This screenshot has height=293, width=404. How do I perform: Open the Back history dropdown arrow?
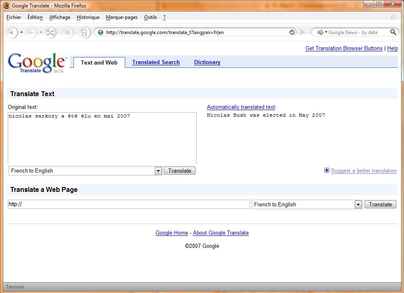pyautogui.click(x=22, y=32)
